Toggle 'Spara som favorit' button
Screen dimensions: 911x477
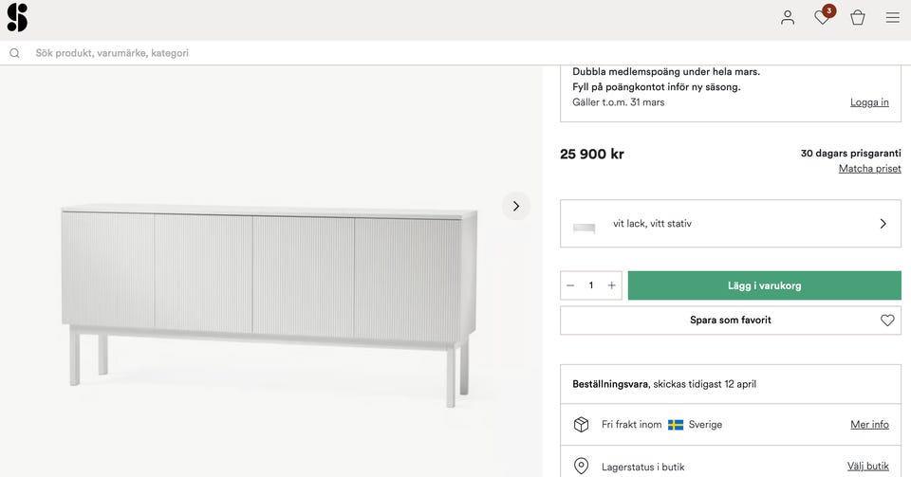coord(730,321)
